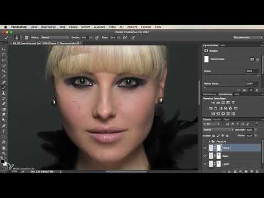Screen dimensions: 264x198
Task: Add a Levels adjustment
Action: click(x=218, y=103)
